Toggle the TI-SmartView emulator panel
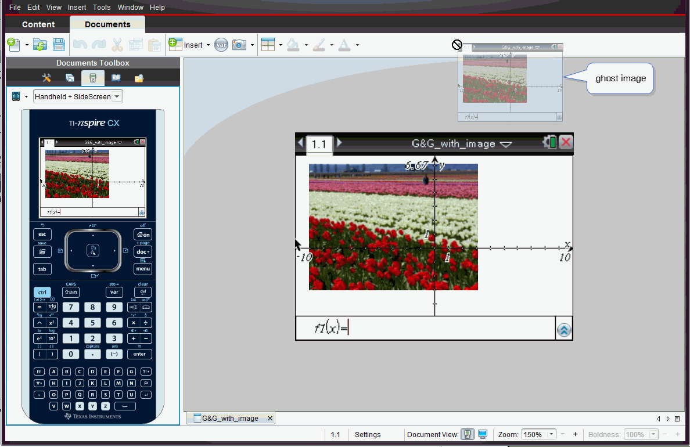 (92, 78)
